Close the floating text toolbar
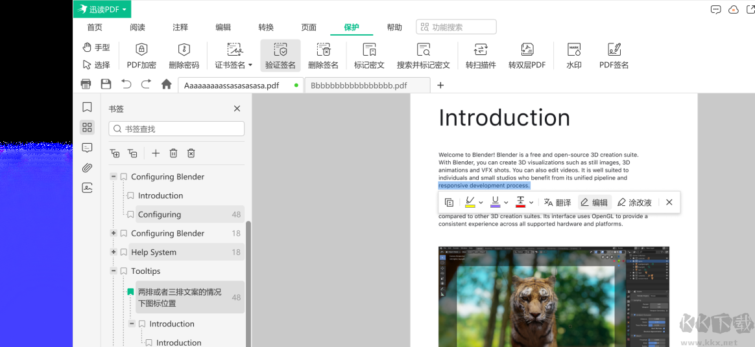Viewport: 755px width, 347px height. (669, 203)
